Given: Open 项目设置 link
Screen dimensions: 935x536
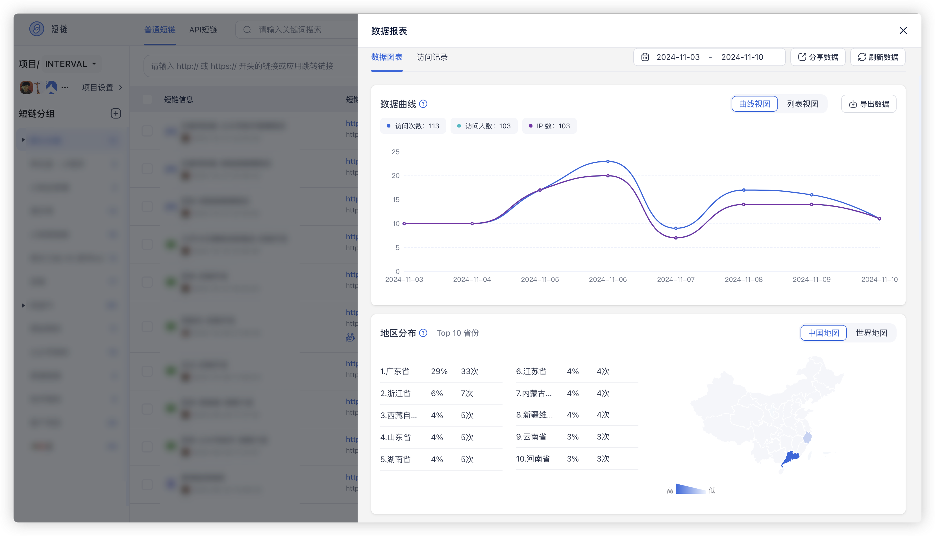Looking at the screenshot, I should point(102,88).
